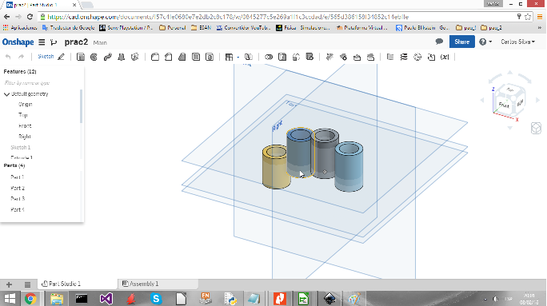The width and height of the screenshot is (547, 306).
Task: Click the Boolean tool icon
Action: [269, 57]
